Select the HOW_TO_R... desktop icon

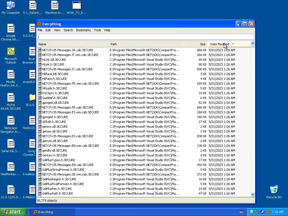pyautogui.click(x=76, y=8)
